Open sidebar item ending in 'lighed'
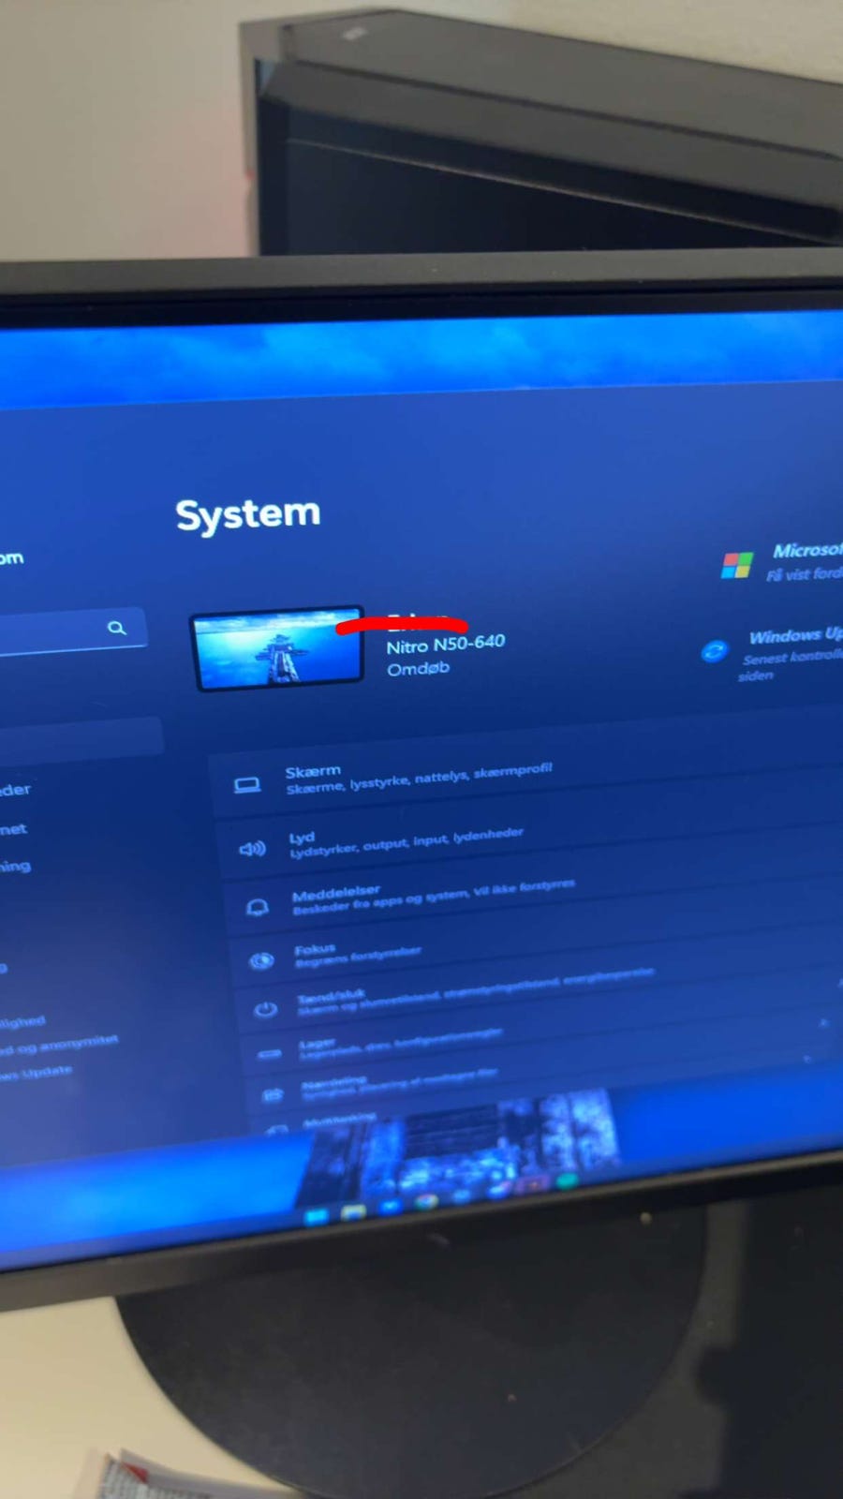843x1499 pixels. (22, 1022)
